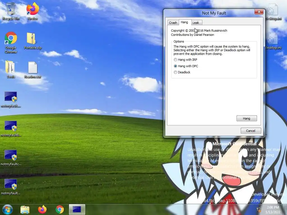Image resolution: width=287 pixels, height=215 pixels.
Task: Launch Chrome from the taskbar
Action: point(60,209)
